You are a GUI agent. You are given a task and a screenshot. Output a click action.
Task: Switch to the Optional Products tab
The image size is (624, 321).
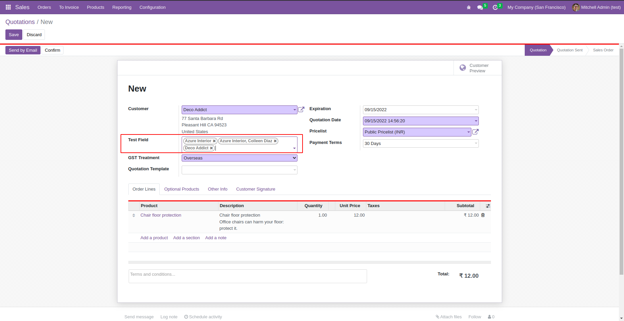point(182,189)
